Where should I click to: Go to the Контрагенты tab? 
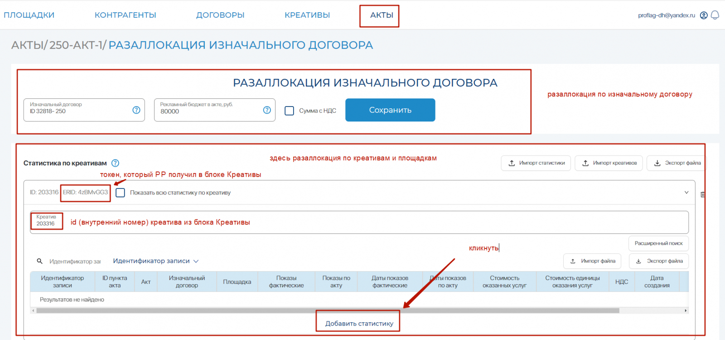(126, 15)
